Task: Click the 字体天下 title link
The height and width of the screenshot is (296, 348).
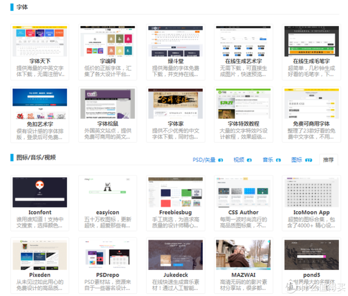Action: pyautogui.click(x=40, y=61)
